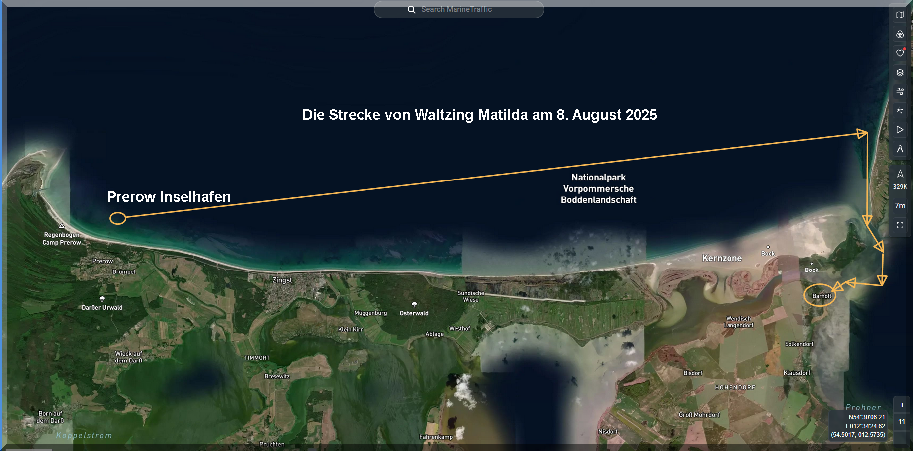
Task: Open the heart favorites icon
Action: (900, 53)
